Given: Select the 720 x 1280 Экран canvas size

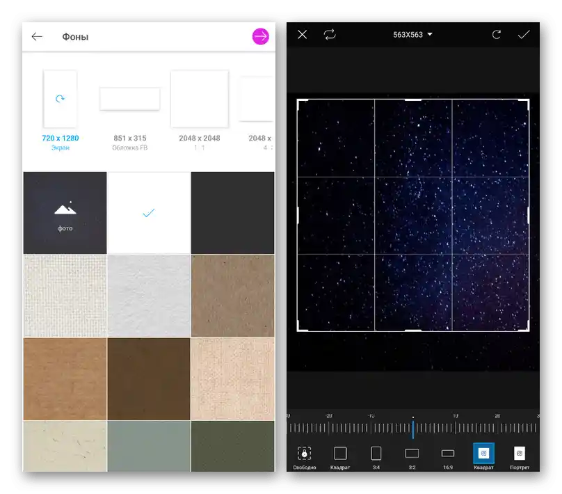Looking at the screenshot, I should [x=61, y=111].
